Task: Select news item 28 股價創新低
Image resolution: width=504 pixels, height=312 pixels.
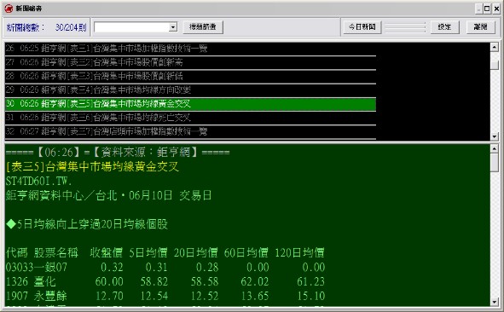Action: point(190,76)
